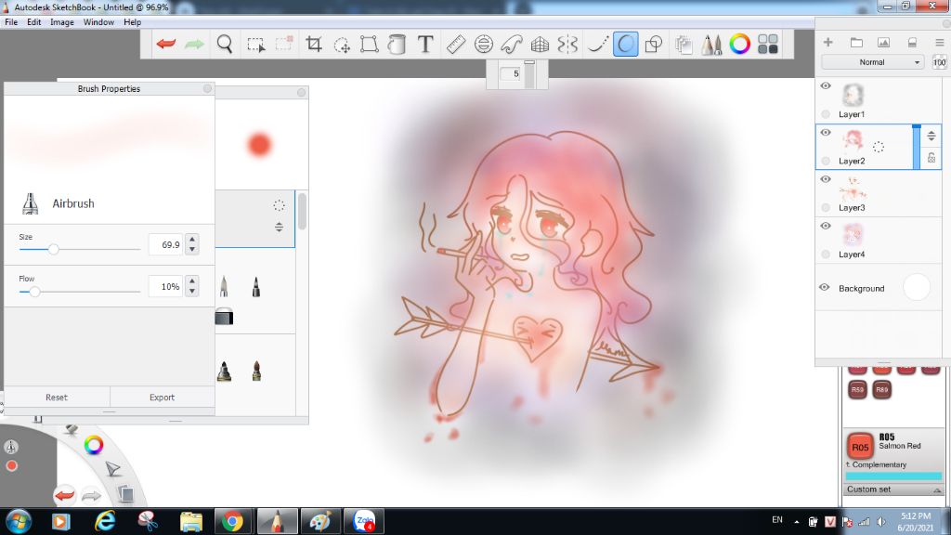951x535 pixels.
Task: Toggle the Layer Editor window icon
Action: pos(684,45)
